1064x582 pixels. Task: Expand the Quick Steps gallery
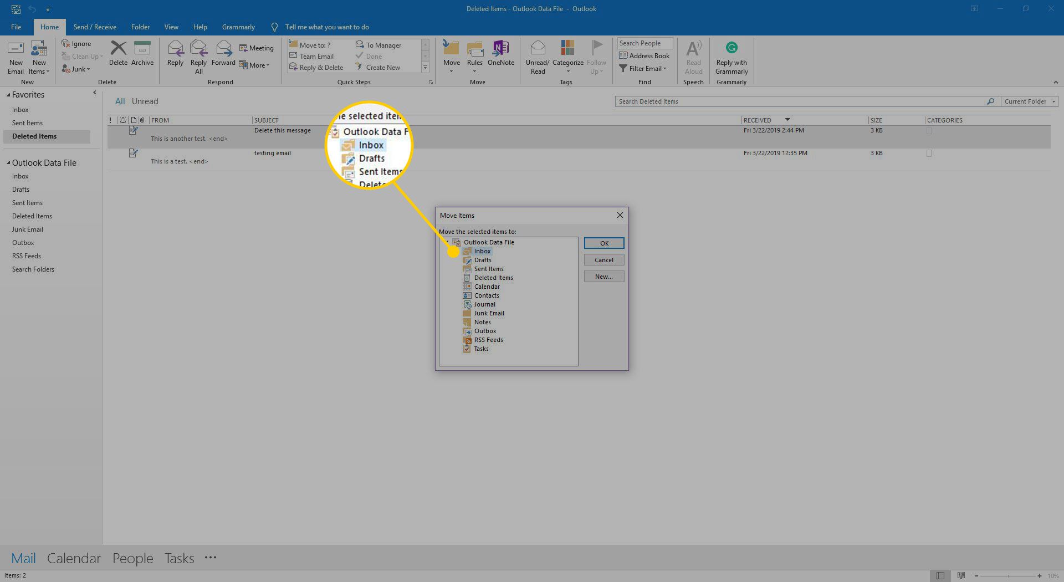click(425, 68)
